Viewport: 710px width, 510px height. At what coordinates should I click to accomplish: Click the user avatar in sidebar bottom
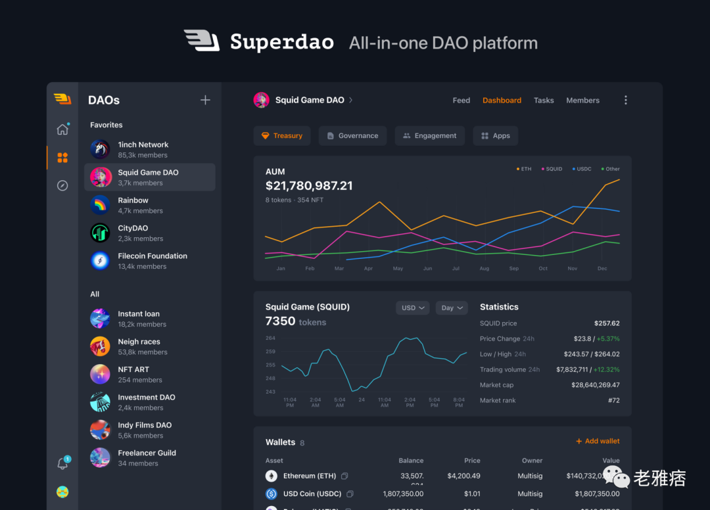[x=62, y=492]
